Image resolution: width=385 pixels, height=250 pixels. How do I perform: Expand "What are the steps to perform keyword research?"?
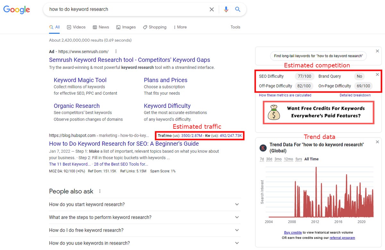pyautogui.click(x=144, y=217)
